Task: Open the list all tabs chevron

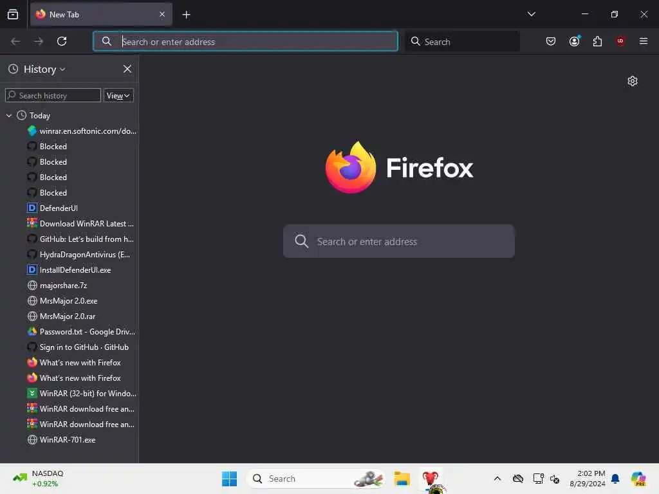Action: point(531,14)
